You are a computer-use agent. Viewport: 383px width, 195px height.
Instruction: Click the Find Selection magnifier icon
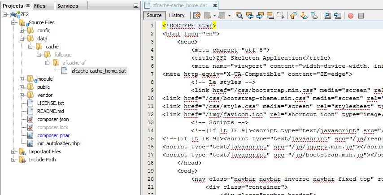point(239,16)
